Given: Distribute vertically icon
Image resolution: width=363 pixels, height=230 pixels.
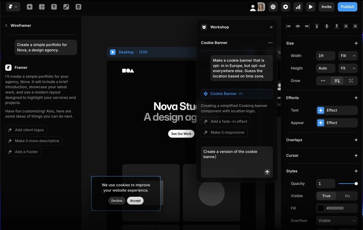Looking at the screenshot, I should [355, 26].
